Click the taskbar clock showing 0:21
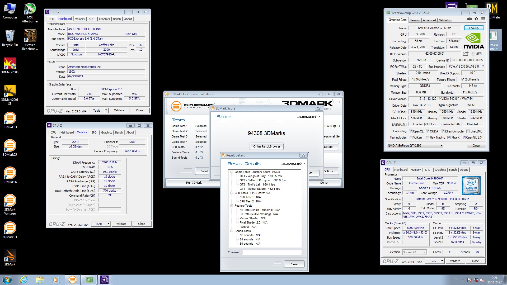The width and height of the screenshot is (507, 285). coord(494,278)
